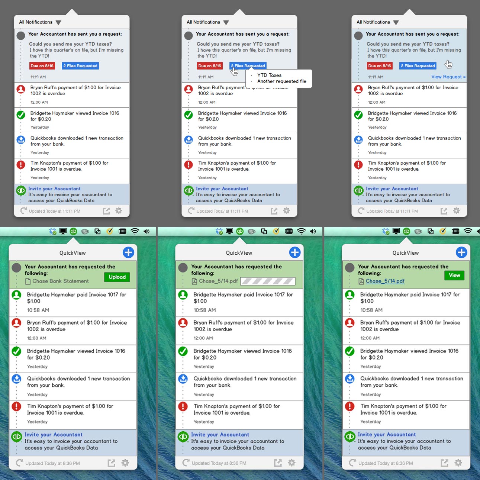Click refresh icon in panel with Upload button

pos(19,463)
